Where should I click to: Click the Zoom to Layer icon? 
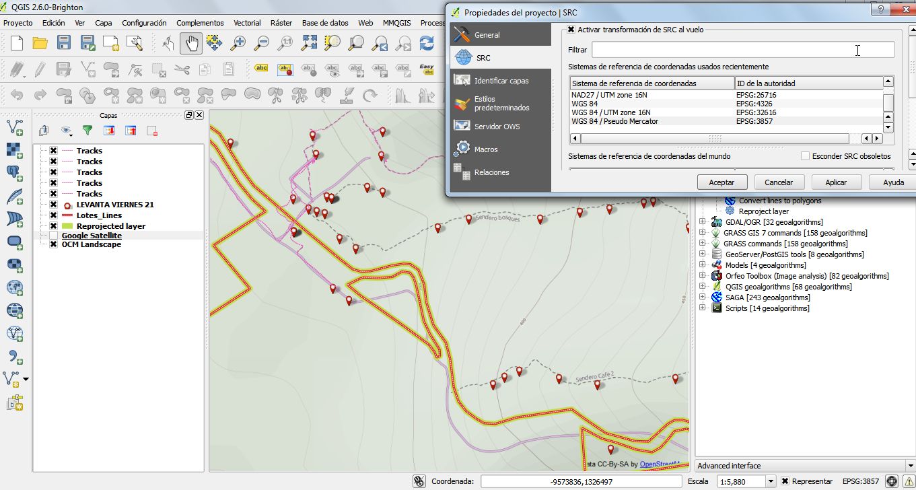(x=356, y=43)
